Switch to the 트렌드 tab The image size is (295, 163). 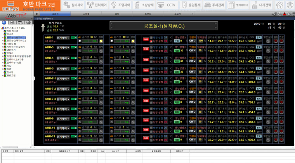(x=148, y=14)
